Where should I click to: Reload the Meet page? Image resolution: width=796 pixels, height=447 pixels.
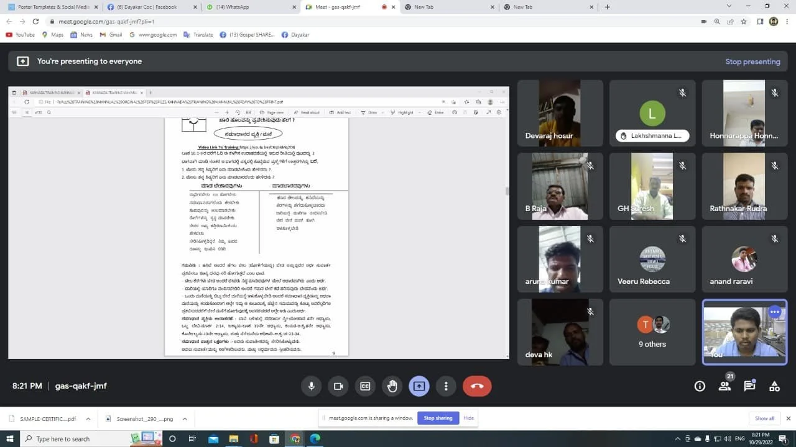(35, 21)
